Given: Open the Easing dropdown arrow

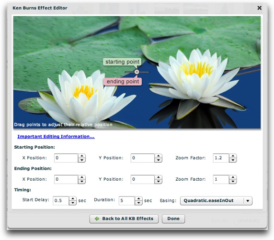Looking at the screenshot, I should click(248, 201).
